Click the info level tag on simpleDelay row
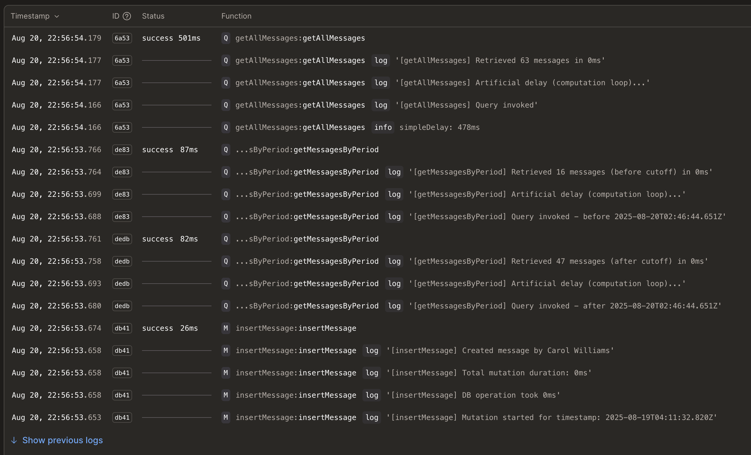 pos(383,127)
